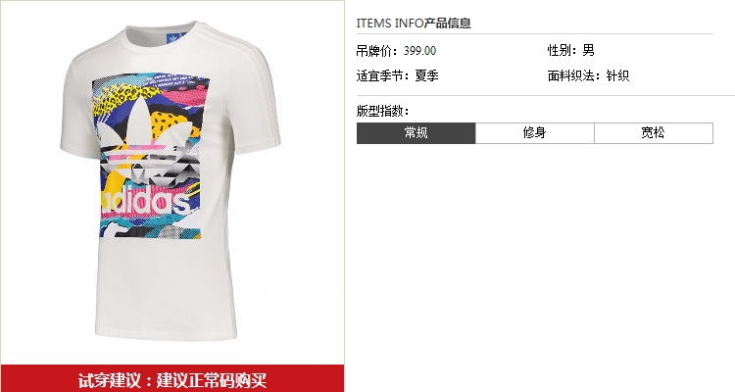Select the 修身 fit option

pyautogui.click(x=535, y=133)
